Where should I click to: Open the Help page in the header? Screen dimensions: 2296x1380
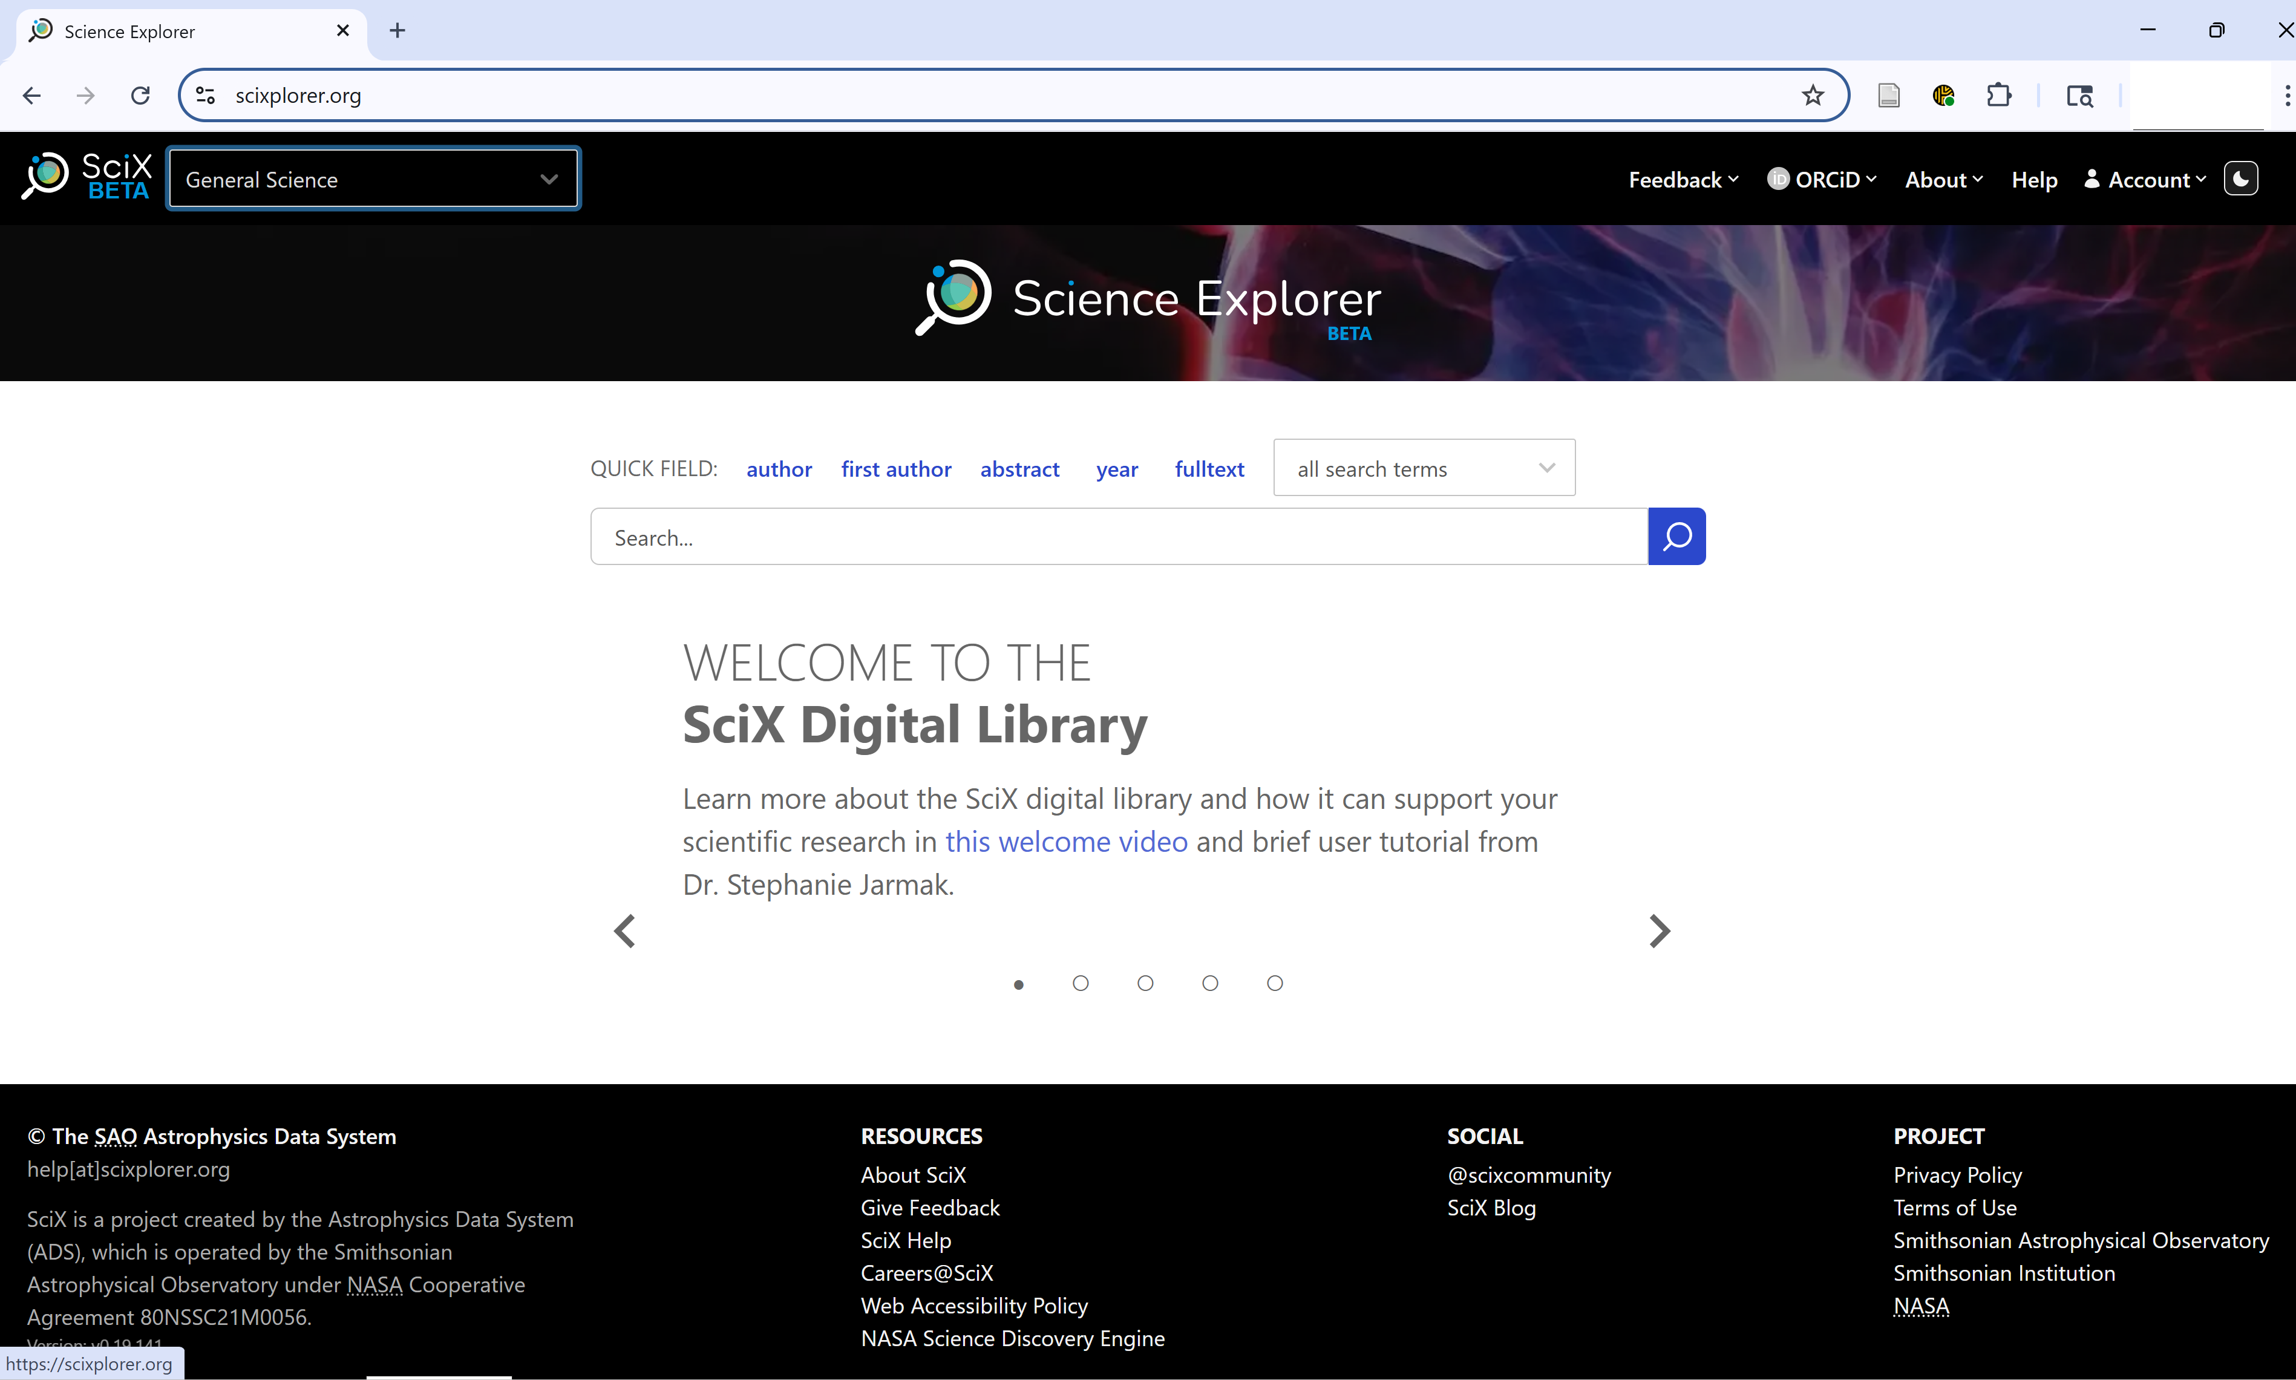(x=2034, y=180)
